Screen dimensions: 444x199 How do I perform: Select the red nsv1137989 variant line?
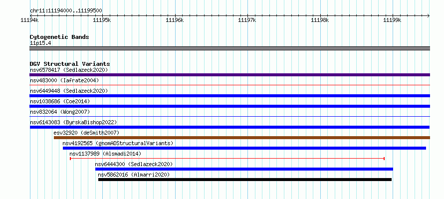[227, 159]
